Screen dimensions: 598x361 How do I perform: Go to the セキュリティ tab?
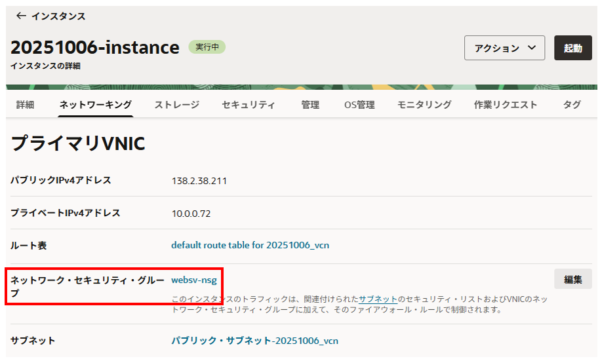(x=248, y=105)
